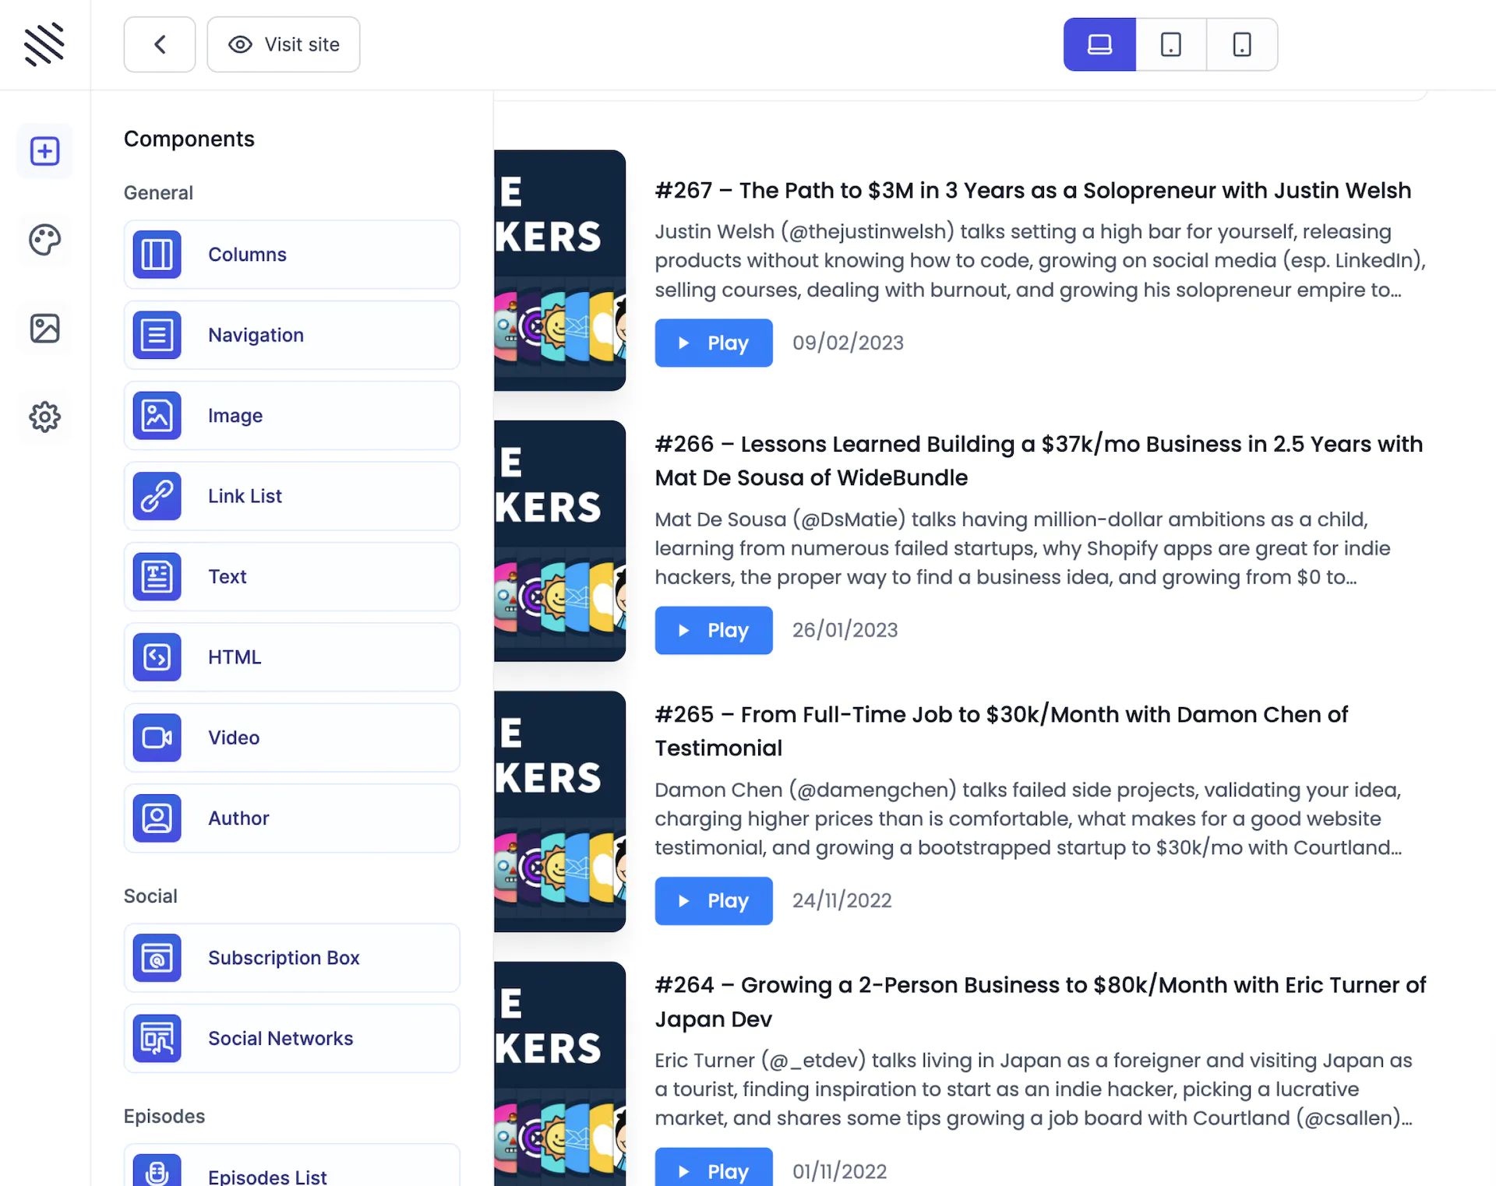Add the HTML component
Viewport: 1496px width, 1186px height.
(291, 657)
